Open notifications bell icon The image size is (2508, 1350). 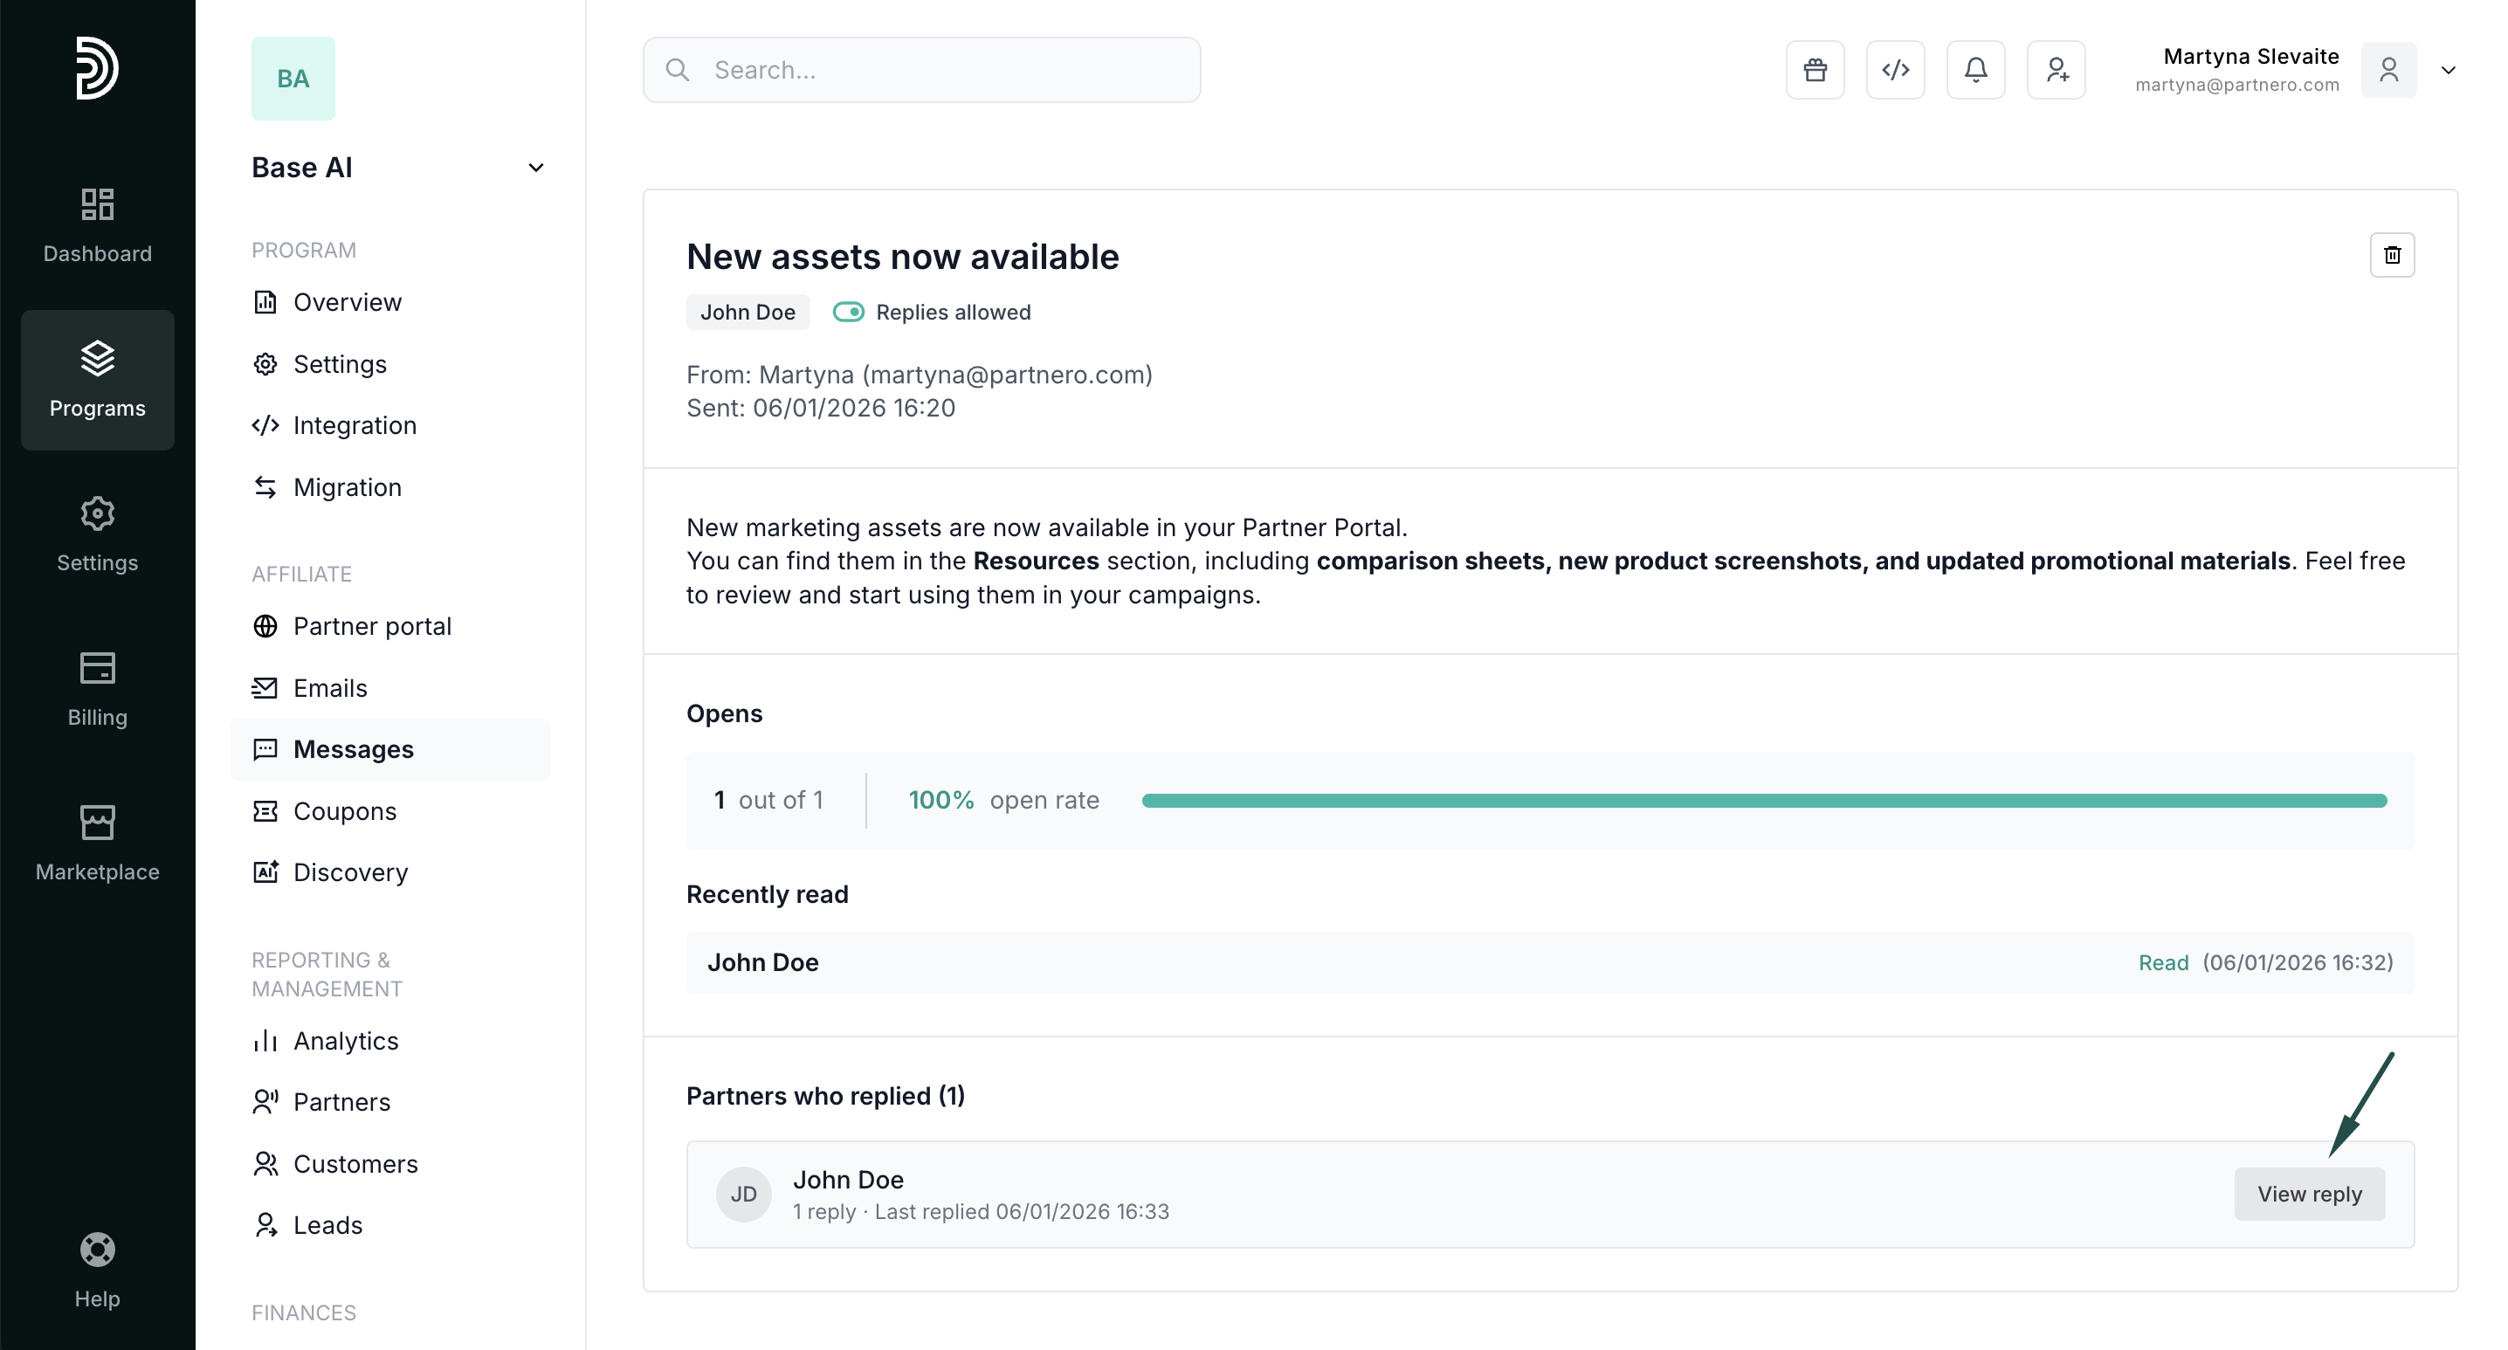pyautogui.click(x=1975, y=70)
